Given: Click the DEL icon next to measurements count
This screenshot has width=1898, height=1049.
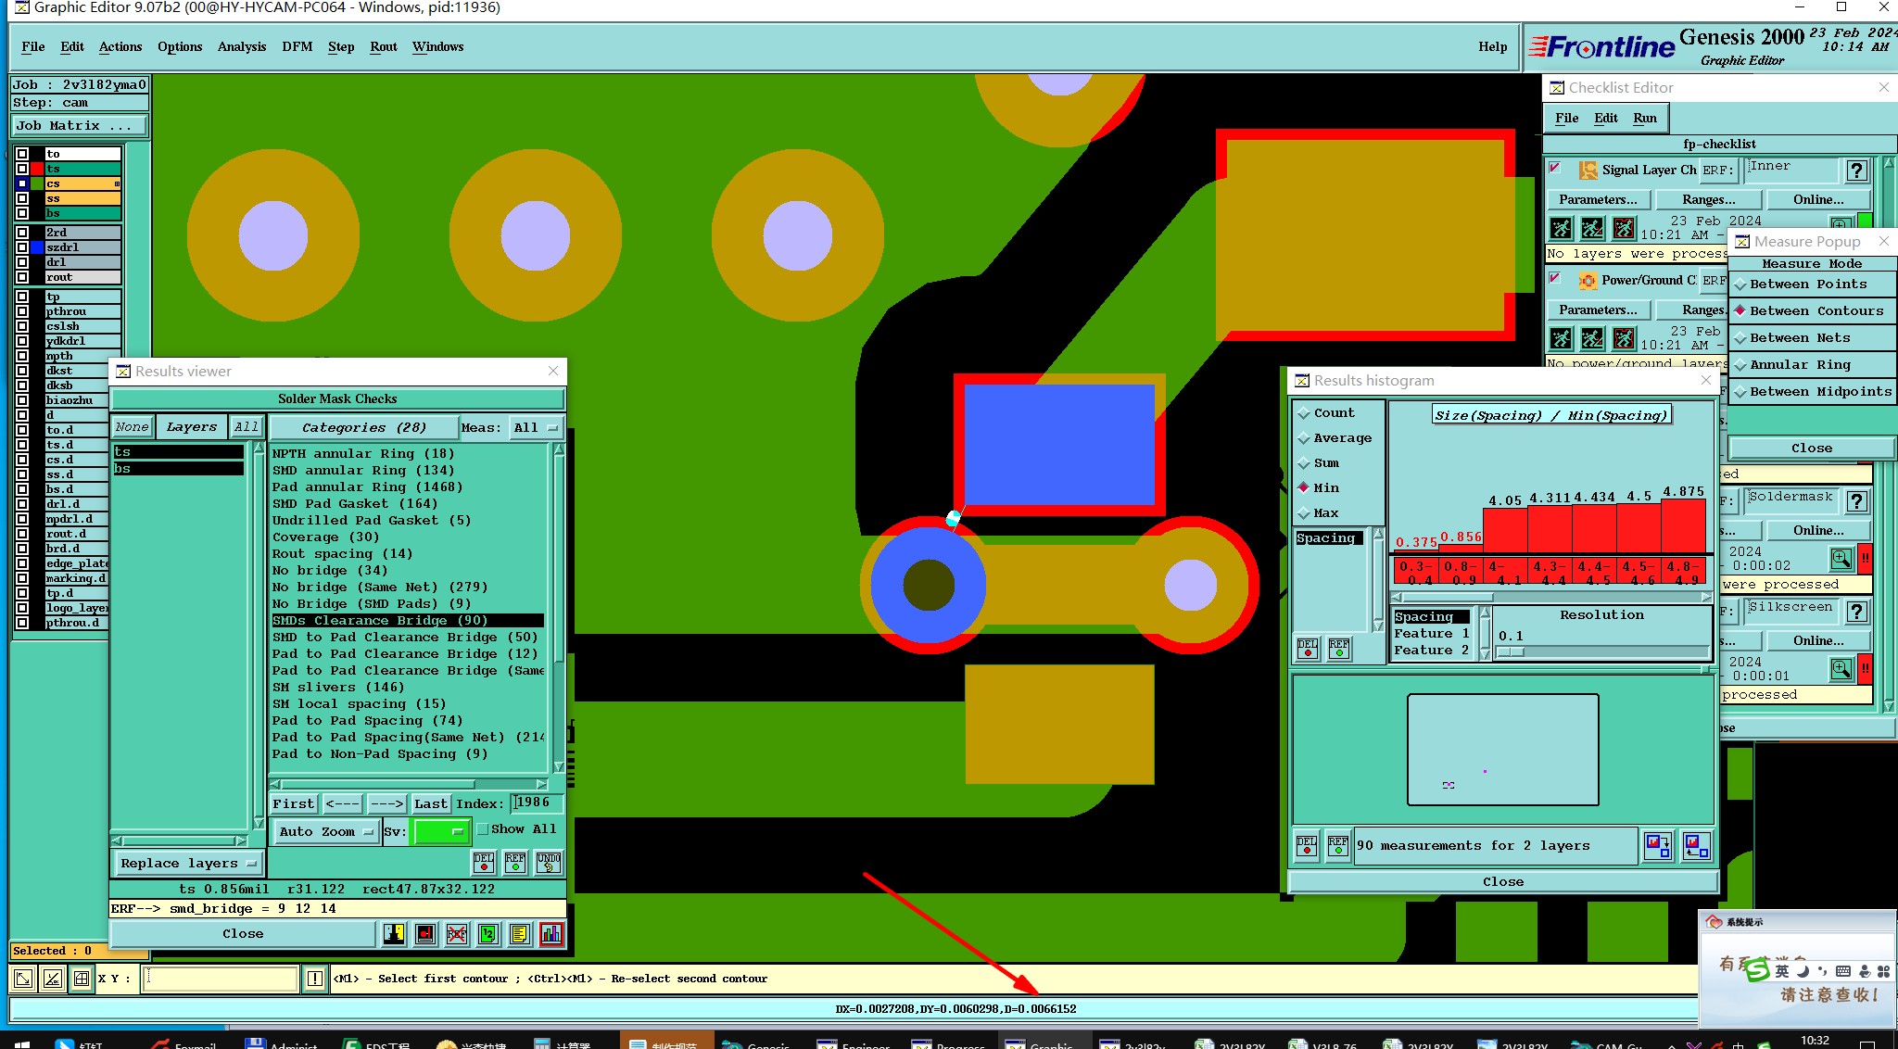Looking at the screenshot, I should 1307,846.
